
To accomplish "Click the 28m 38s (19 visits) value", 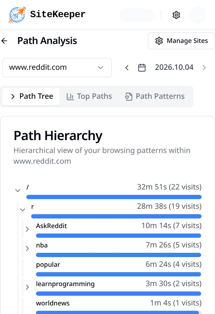I will click(x=169, y=206).
